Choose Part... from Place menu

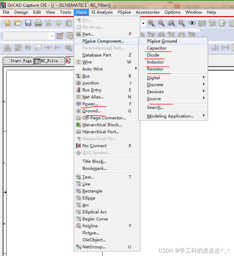[x=107, y=34]
